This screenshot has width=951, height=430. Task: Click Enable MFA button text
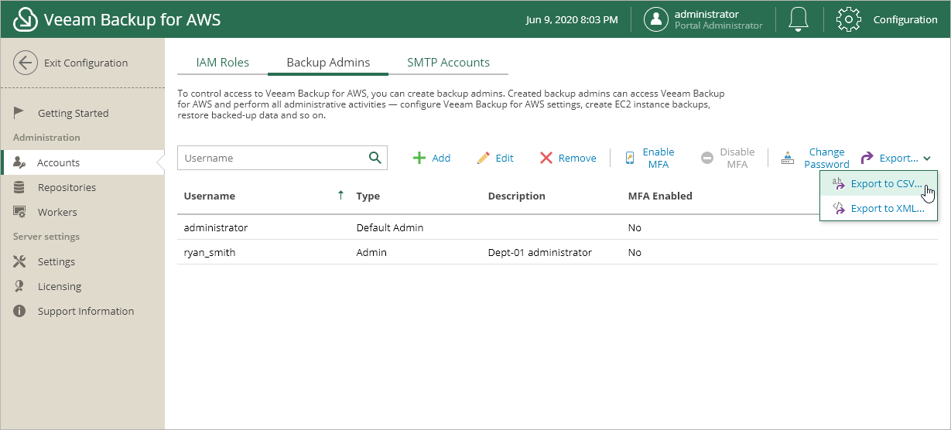[659, 158]
